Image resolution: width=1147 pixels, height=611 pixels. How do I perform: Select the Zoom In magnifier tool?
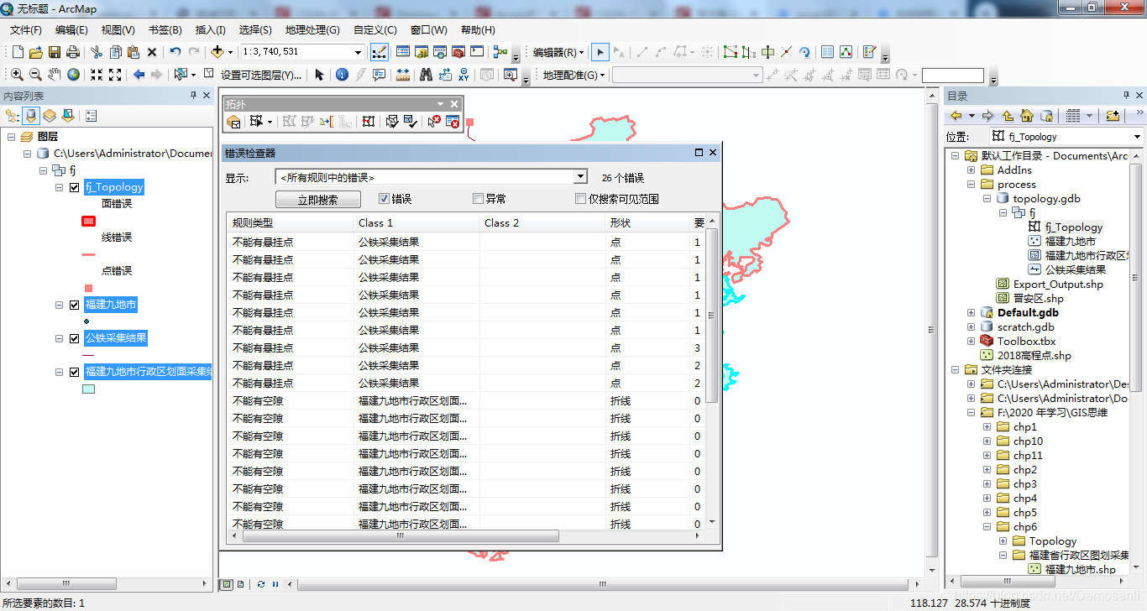[x=17, y=75]
